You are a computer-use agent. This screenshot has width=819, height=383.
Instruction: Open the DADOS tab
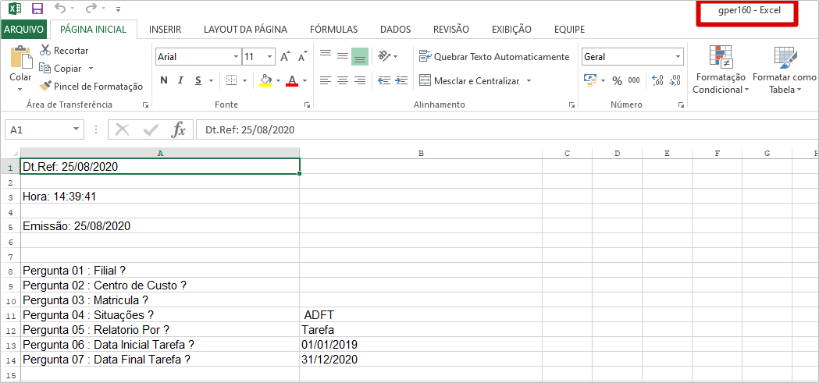point(395,29)
